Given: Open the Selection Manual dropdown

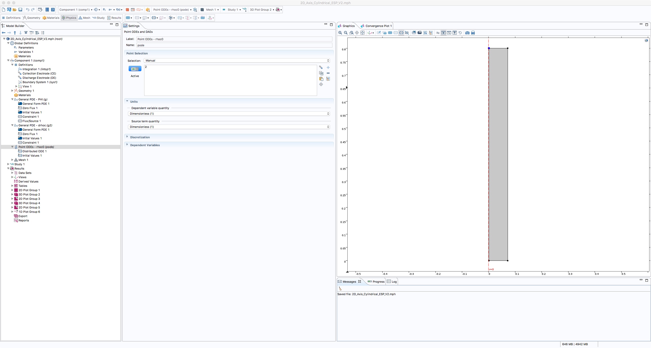Looking at the screenshot, I should click(237, 60).
